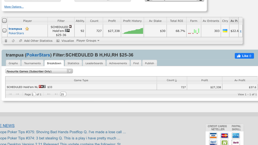Click the Form bar chart for trampua
The height and width of the screenshot is (145, 258).
[x=193, y=31]
